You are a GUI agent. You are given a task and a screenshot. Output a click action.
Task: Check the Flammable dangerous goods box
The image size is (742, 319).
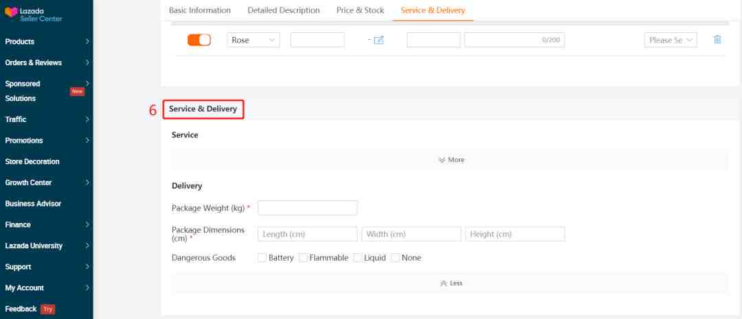(304, 257)
